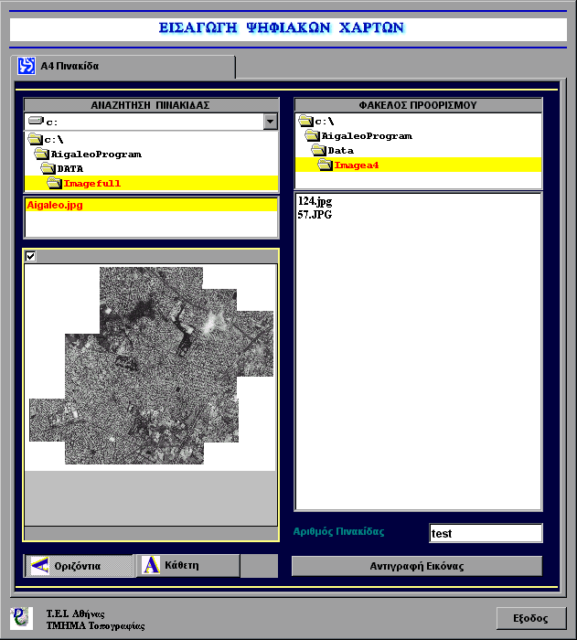The image size is (577, 640).
Task: Click the Εξοδος exit button
Action: point(531,618)
